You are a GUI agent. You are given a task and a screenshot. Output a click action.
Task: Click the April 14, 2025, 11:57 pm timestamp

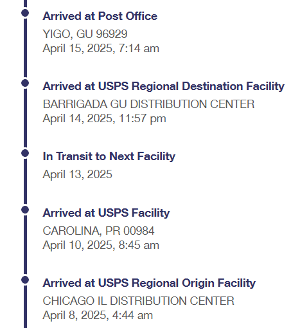(x=104, y=118)
